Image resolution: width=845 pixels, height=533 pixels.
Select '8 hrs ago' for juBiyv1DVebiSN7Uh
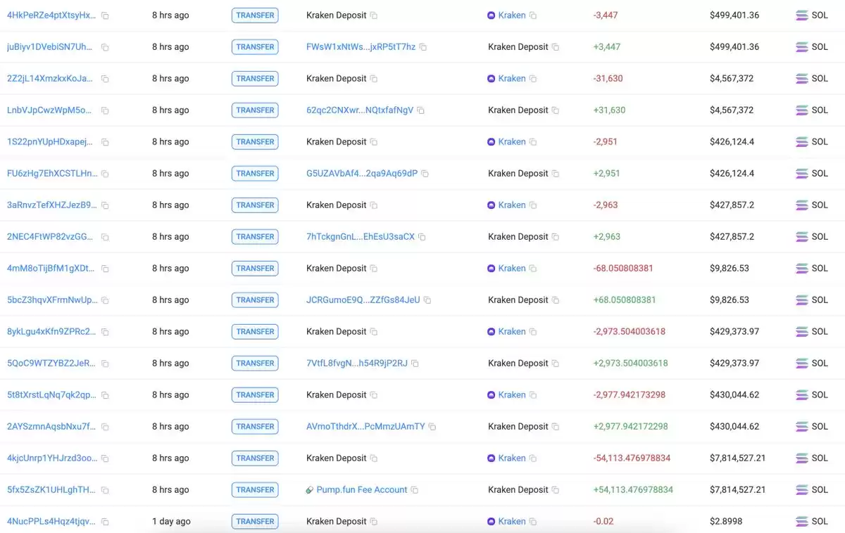pyautogui.click(x=170, y=47)
